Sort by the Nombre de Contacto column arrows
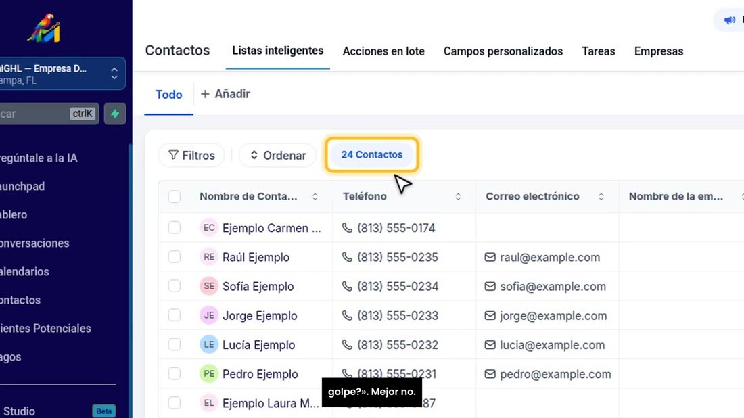Screen dimensions: 744x418 pyautogui.click(x=315, y=196)
